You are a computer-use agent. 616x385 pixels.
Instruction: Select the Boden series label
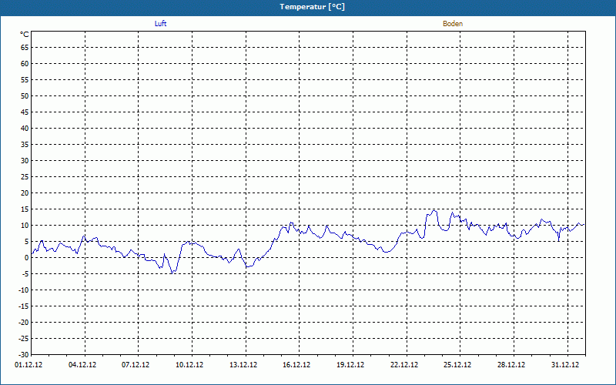pos(453,24)
